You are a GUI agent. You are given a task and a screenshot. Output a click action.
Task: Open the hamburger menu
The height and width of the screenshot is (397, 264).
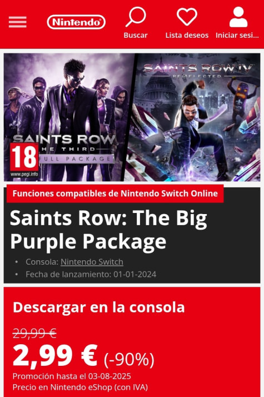pyautogui.click(x=17, y=22)
